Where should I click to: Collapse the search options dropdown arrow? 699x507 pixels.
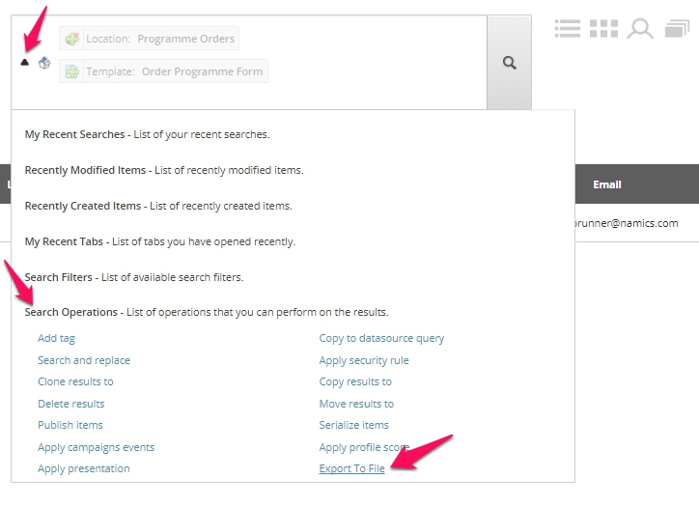tap(25, 63)
